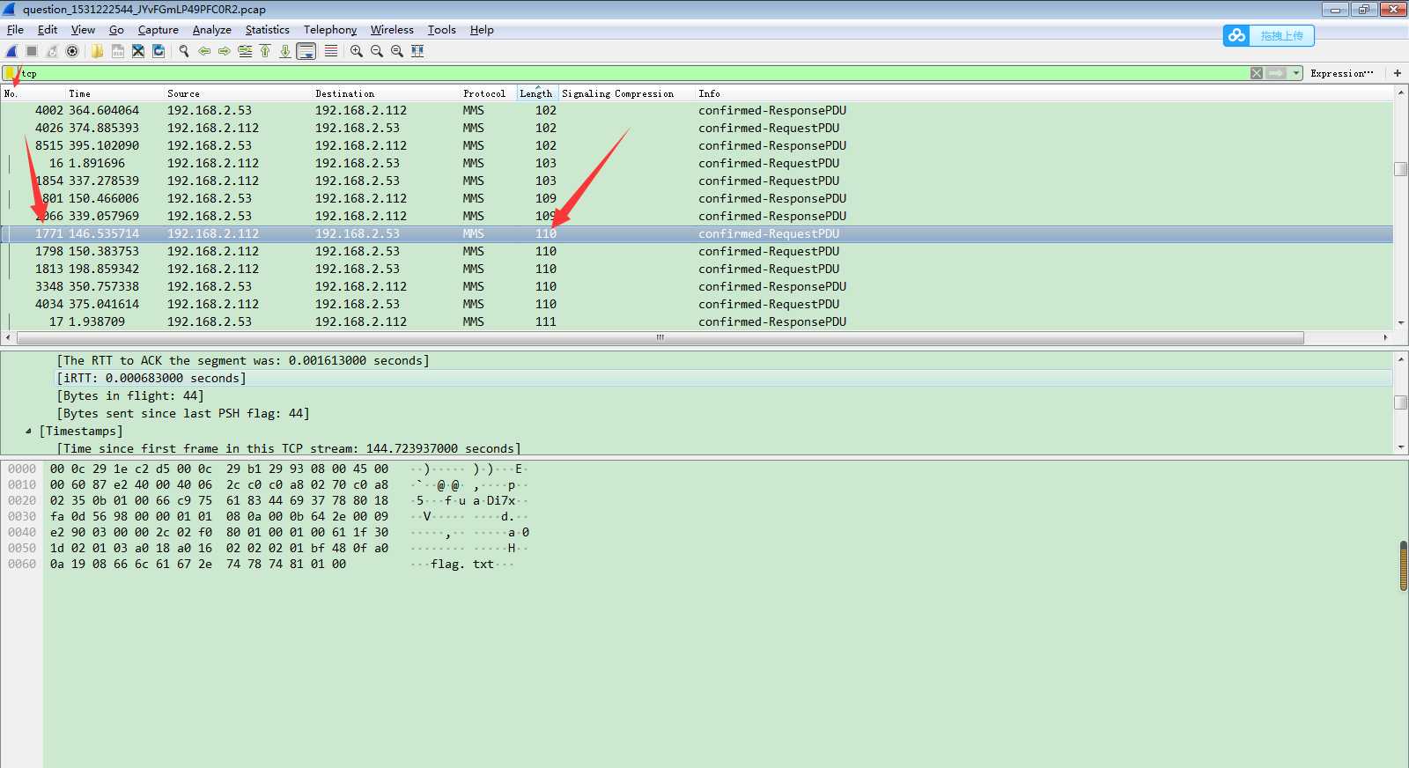Start capturing packets with the shark fin icon
Viewport: 1409px width, 768px height.
coord(12,51)
